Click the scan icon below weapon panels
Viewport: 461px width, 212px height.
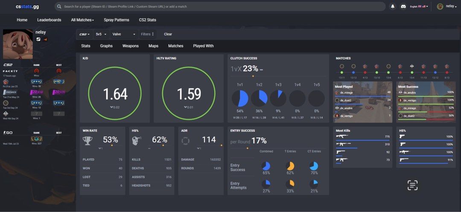(412, 185)
